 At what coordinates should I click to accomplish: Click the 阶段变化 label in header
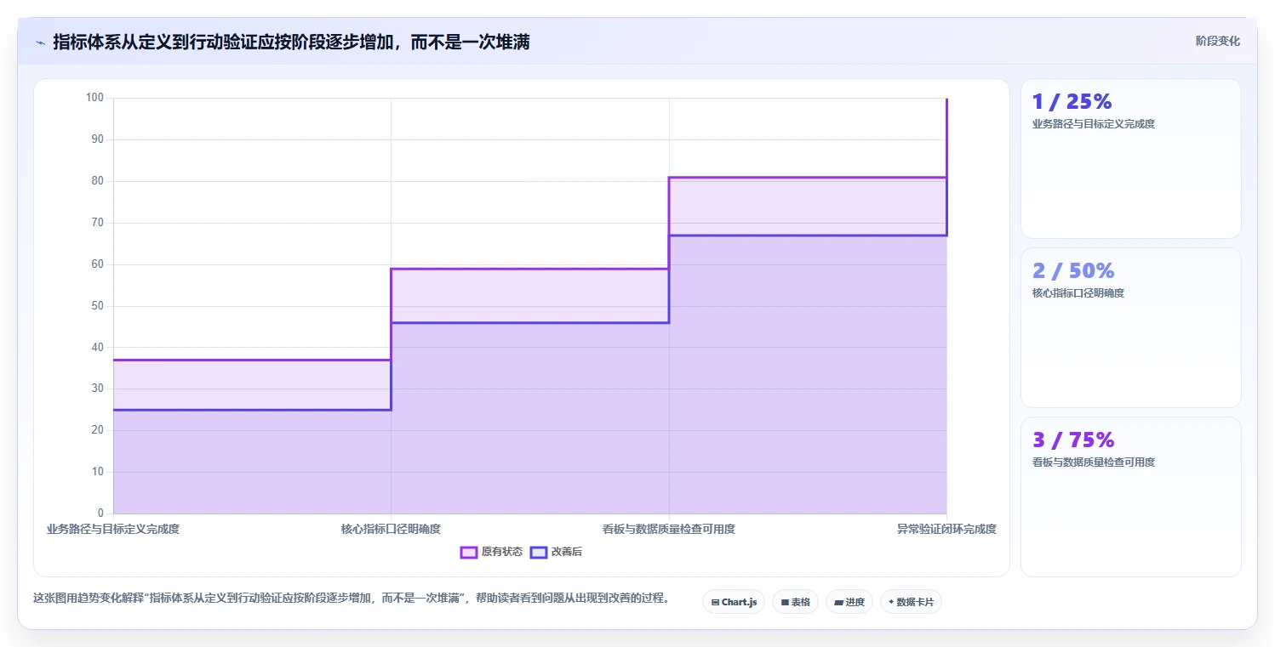pos(1218,41)
